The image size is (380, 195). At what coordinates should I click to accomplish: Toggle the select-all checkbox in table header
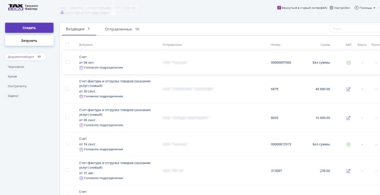coord(67,45)
